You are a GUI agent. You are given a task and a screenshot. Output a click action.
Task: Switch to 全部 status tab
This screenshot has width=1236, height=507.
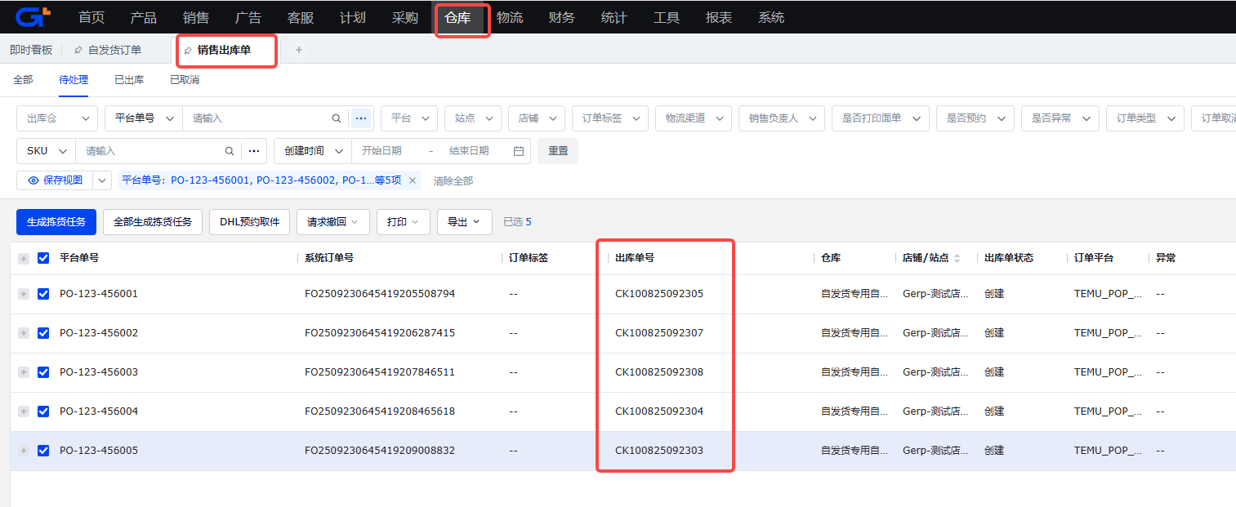tap(23, 80)
